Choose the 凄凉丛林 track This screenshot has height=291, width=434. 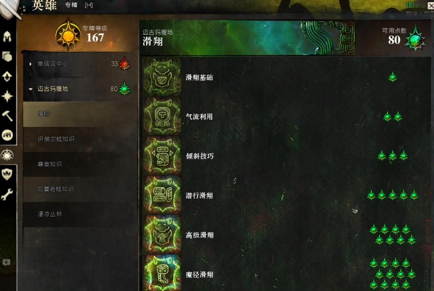tap(80, 214)
